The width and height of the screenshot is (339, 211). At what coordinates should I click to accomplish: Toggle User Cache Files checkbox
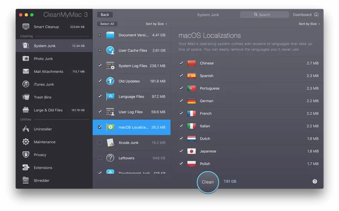click(x=100, y=50)
